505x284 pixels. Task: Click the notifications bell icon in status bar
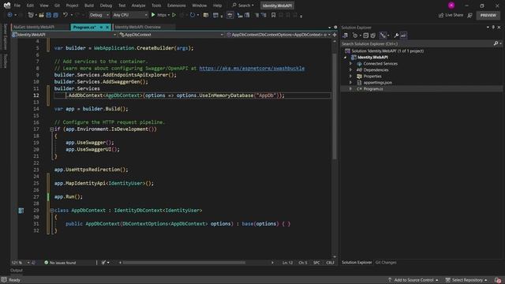(x=498, y=280)
